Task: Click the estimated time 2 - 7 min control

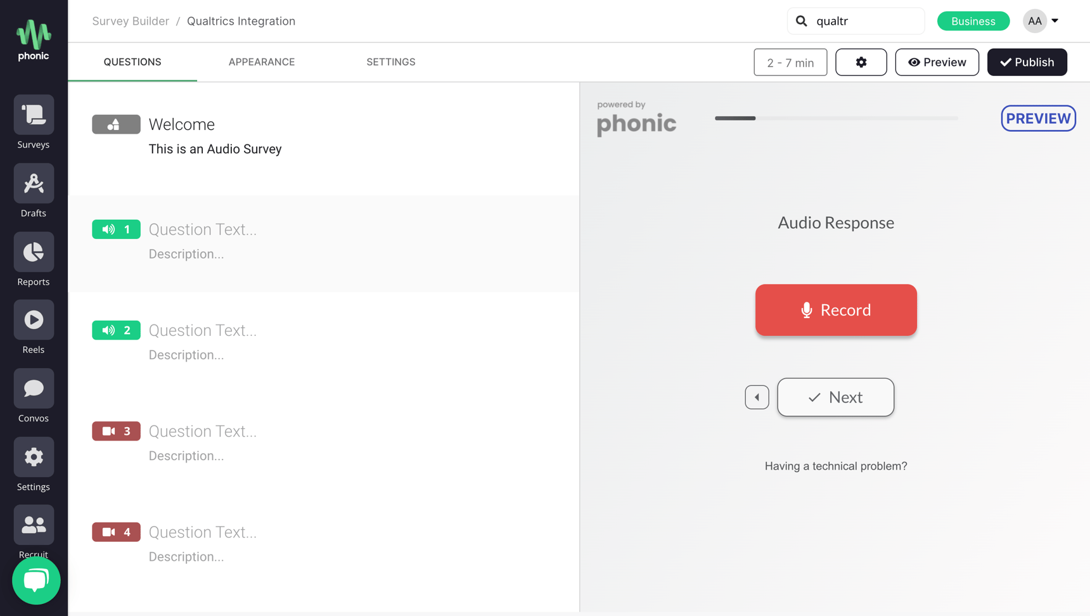Action: (790, 62)
